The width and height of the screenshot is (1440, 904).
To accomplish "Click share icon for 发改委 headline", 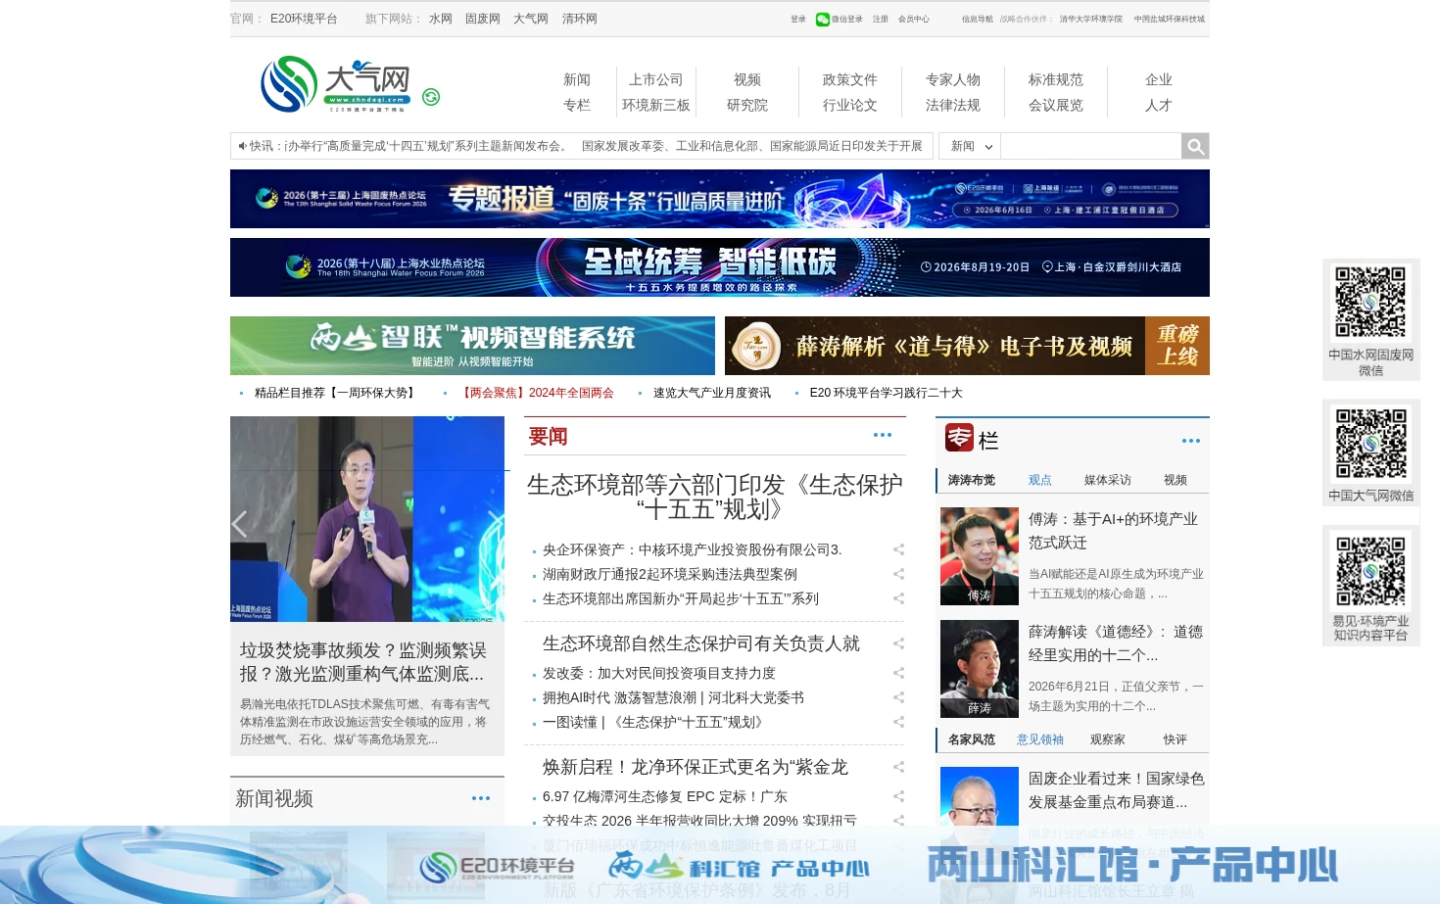I will click(898, 673).
